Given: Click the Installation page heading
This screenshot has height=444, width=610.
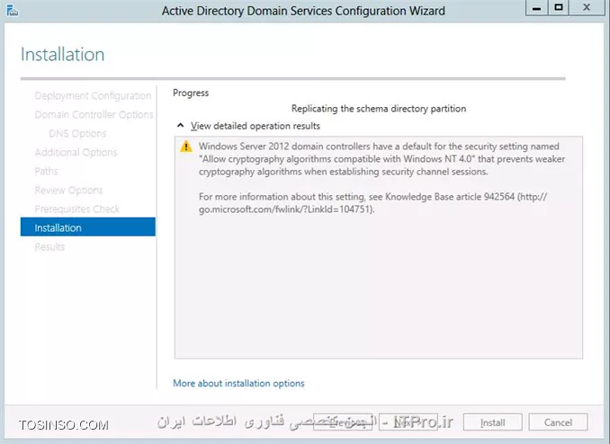Looking at the screenshot, I should (63, 55).
